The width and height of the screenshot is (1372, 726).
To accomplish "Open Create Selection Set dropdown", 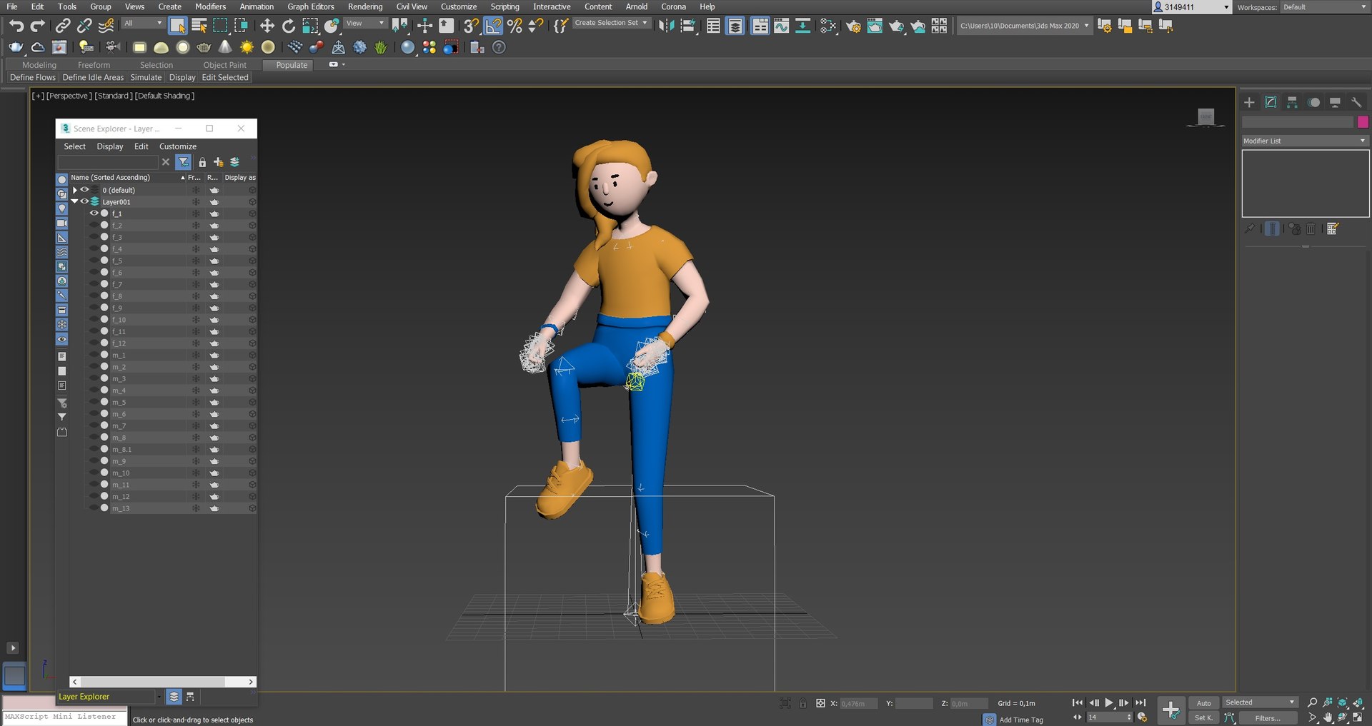I will pos(611,23).
